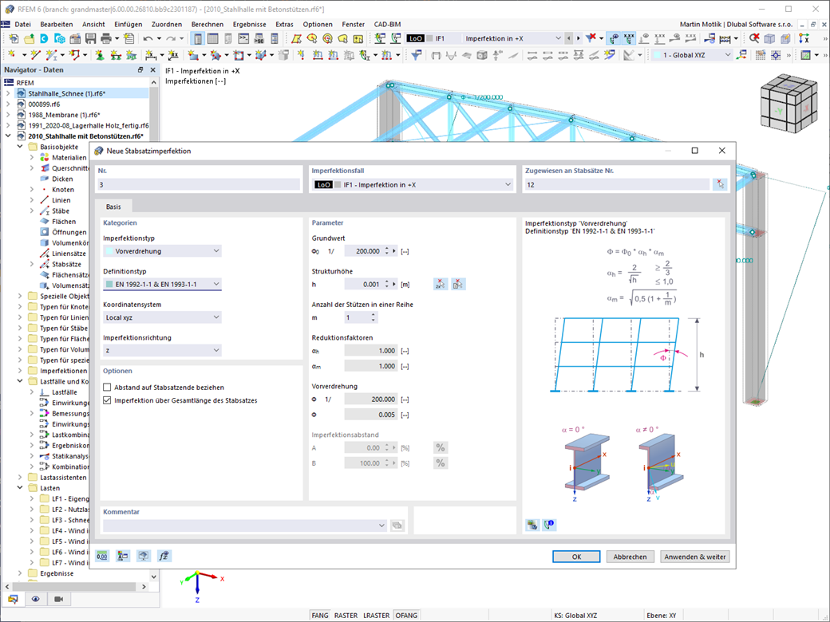Open the Koordinatensystem dropdown
The image size is (830, 622).
point(162,317)
